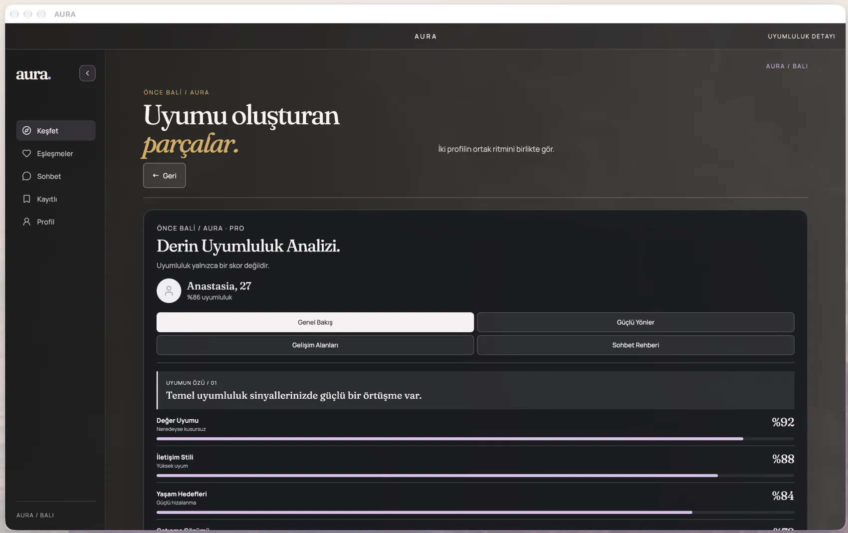The height and width of the screenshot is (533, 848).
Task: Click the aura logo in the sidebar
Action: (33, 74)
